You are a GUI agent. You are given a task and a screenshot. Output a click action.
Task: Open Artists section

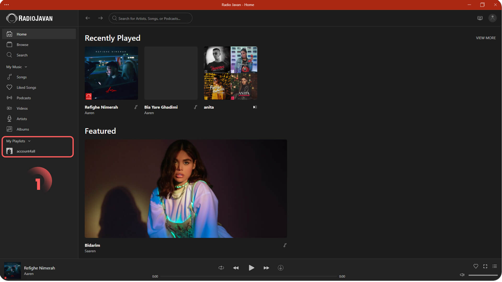pos(39,119)
